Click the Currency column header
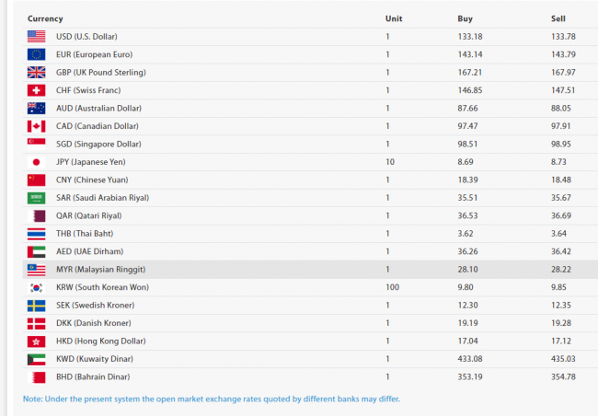 [x=45, y=18]
